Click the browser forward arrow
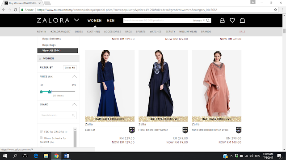 pyautogui.click(x=9, y=10)
